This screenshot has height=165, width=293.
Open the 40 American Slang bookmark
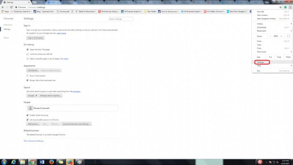(108, 11)
